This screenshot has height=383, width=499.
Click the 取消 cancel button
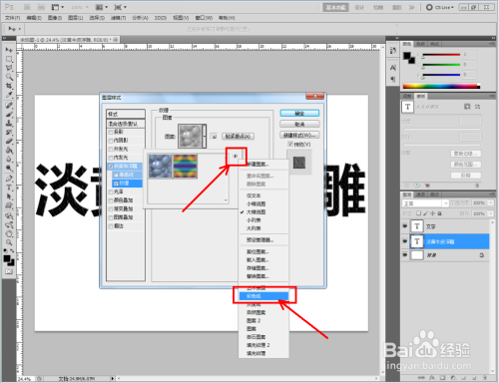click(299, 124)
